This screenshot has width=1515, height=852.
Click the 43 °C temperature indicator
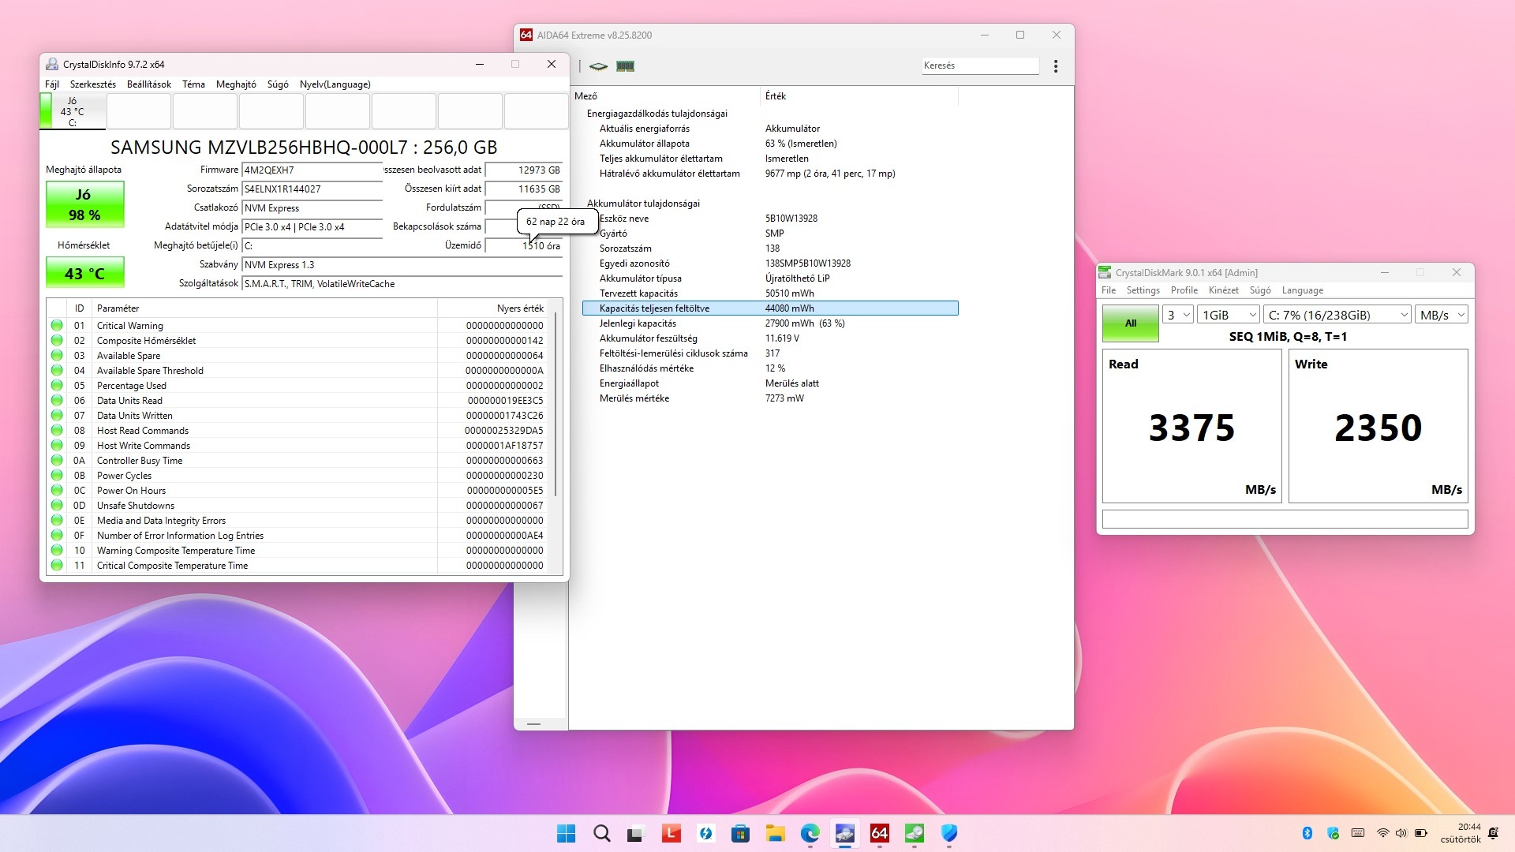(x=84, y=274)
